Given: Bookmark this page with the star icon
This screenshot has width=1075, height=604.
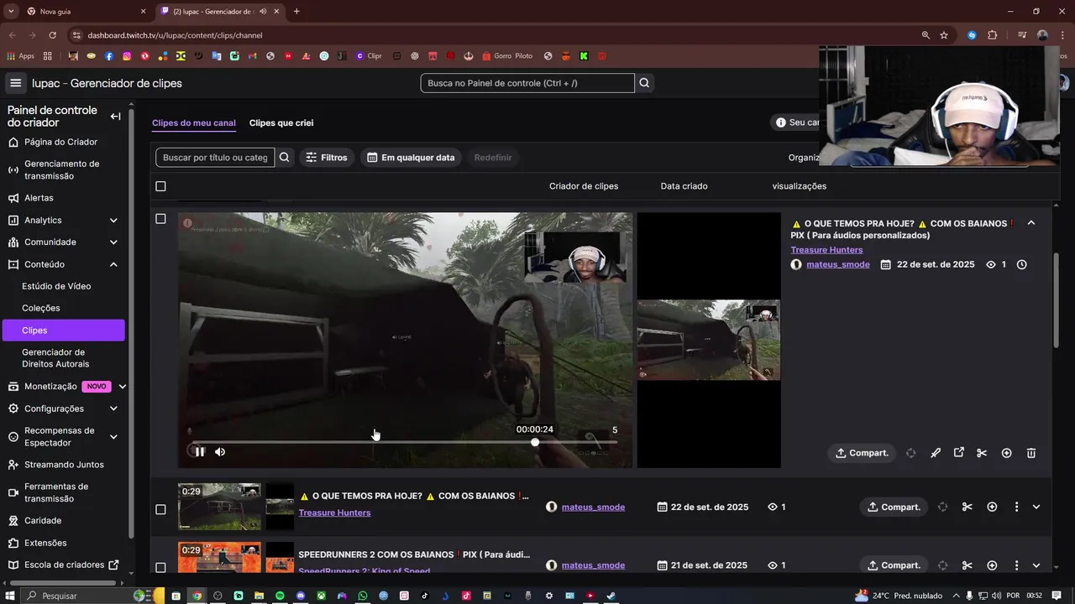Looking at the screenshot, I should point(944,35).
